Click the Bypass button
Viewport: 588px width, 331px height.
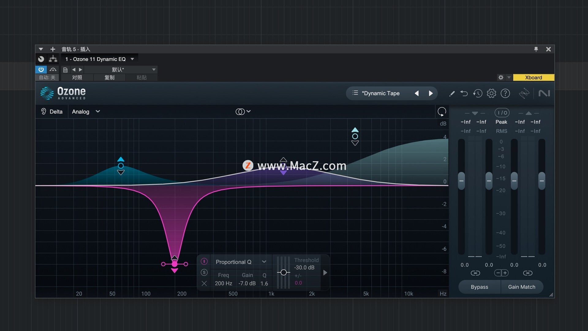pyautogui.click(x=480, y=287)
